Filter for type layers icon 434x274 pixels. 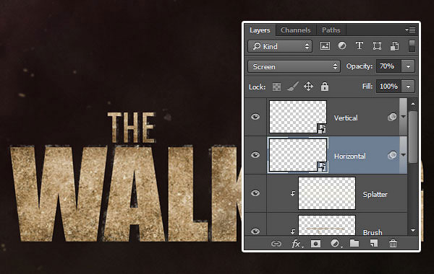coord(359,46)
